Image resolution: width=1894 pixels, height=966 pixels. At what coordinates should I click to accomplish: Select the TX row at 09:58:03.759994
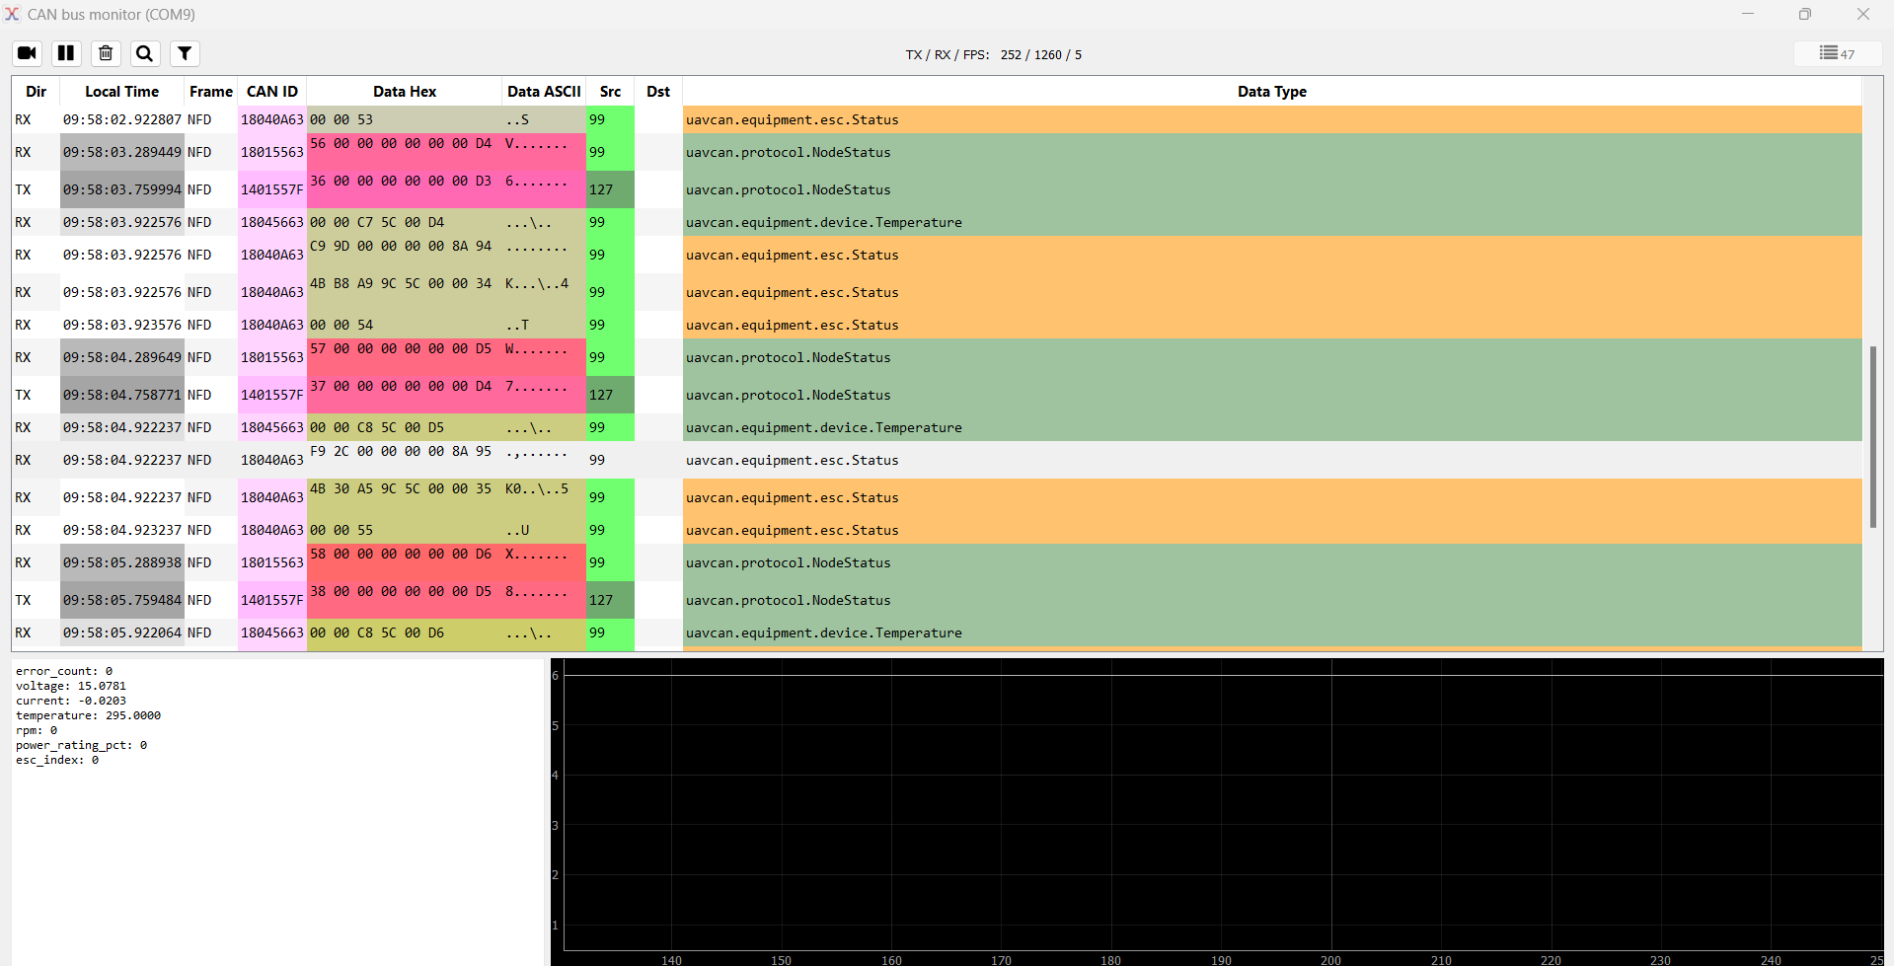tap(938, 189)
